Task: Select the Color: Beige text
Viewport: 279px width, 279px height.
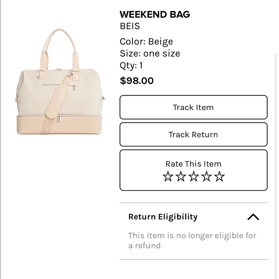Action: 146,42
